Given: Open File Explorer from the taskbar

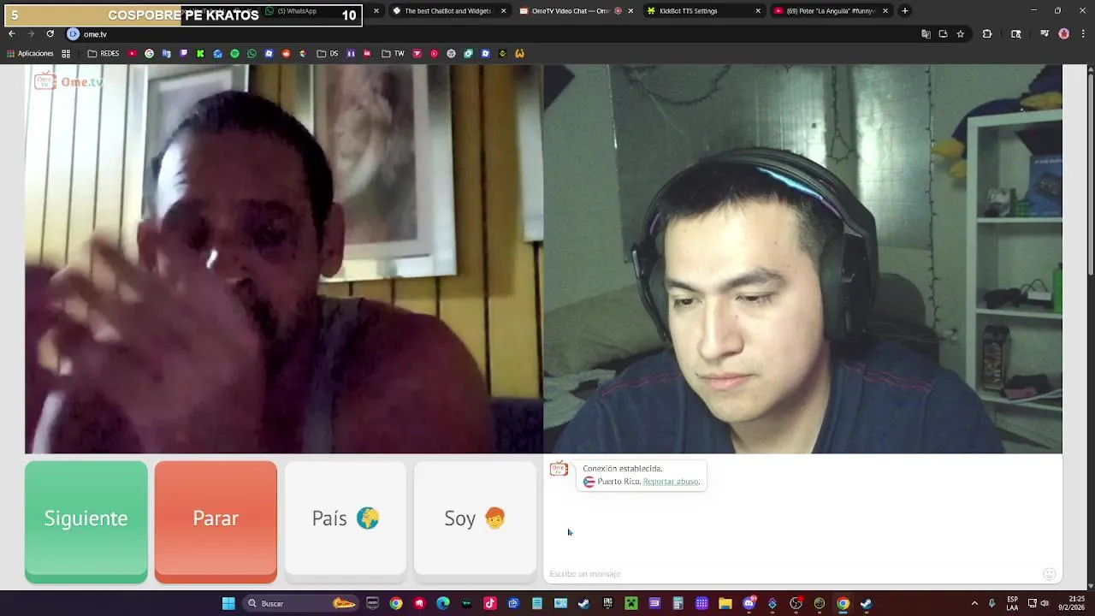Looking at the screenshot, I should coord(725,604).
